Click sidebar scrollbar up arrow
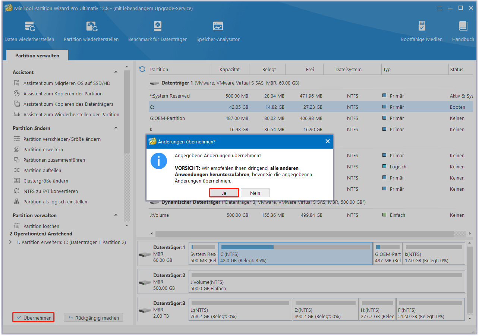 coord(127,67)
